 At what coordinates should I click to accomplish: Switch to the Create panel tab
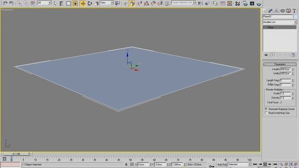(264, 11)
